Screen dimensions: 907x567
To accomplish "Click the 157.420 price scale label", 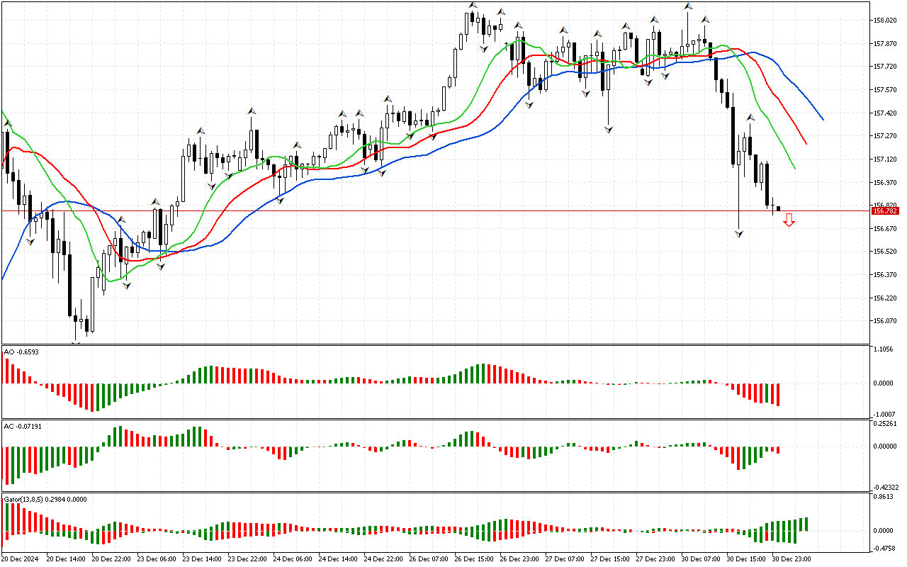I will [886, 113].
